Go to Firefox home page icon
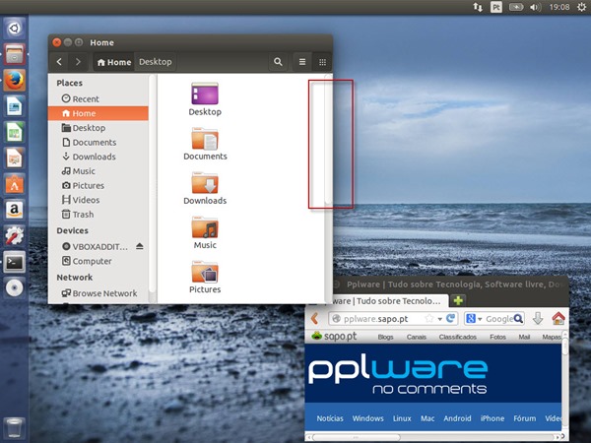This screenshot has width=591, height=443. 558,319
